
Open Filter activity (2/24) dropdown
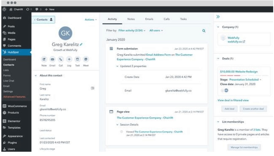click(x=132, y=31)
